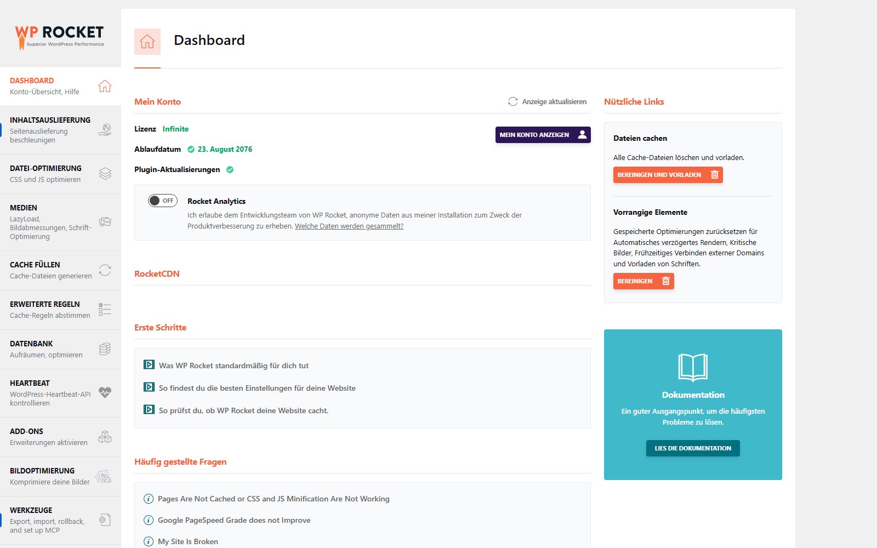Click the 'Nützliche Links' heading
Image resolution: width=877 pixels, height=548 pixels.
pos(634,101)
